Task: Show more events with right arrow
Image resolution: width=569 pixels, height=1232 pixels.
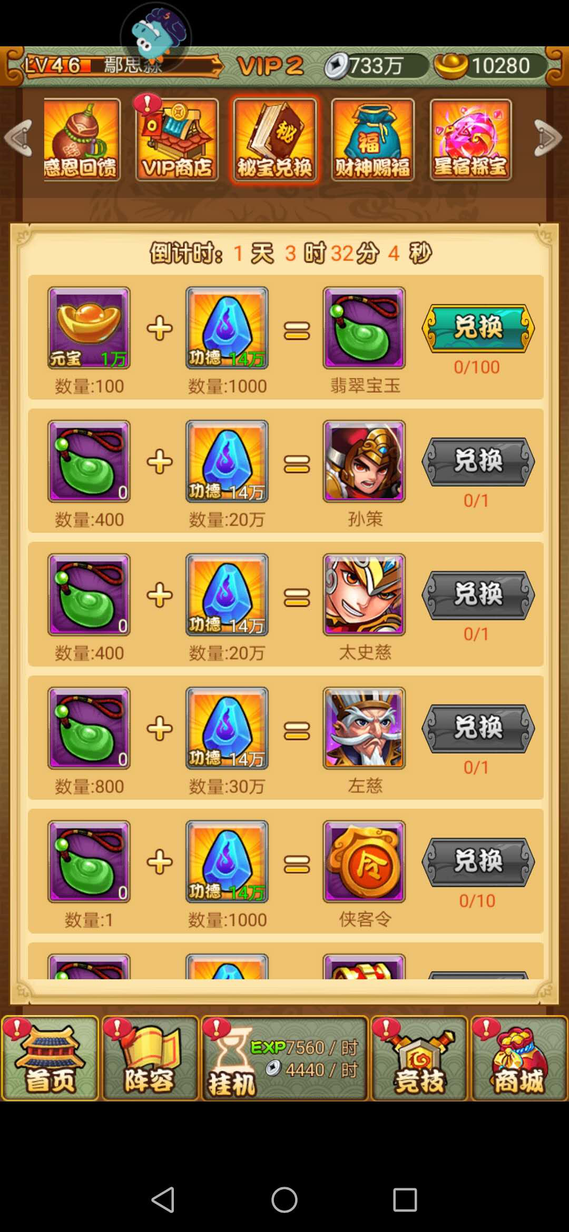Action: tap(548, 138)
